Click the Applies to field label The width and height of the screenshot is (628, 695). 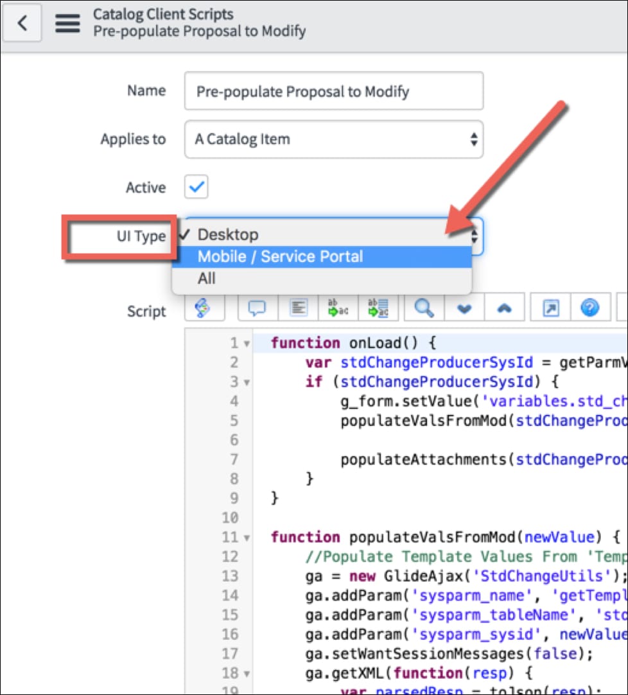coord(133,139)
